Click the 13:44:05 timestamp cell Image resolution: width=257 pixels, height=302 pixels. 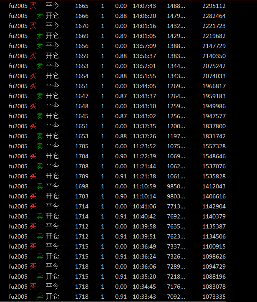pyautogui.click(x=144, y=86)
